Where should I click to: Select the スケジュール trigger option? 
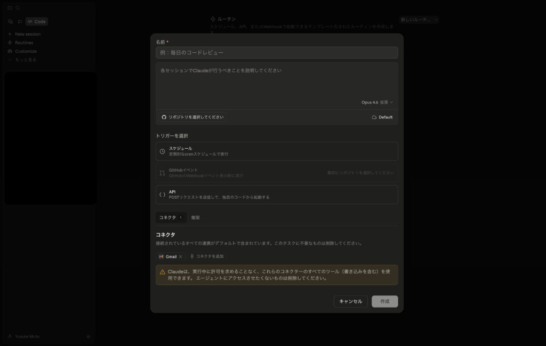(x=276, y=151)
